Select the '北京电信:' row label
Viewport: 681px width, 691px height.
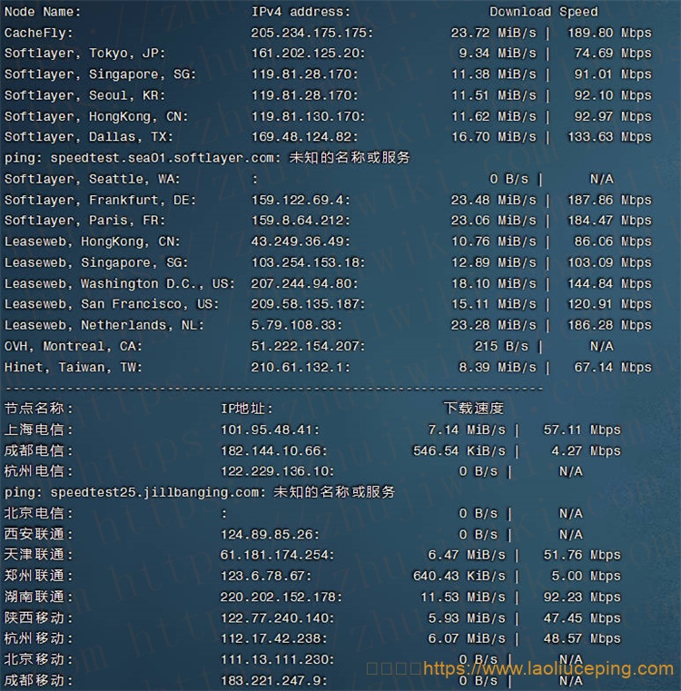(38, 513)
